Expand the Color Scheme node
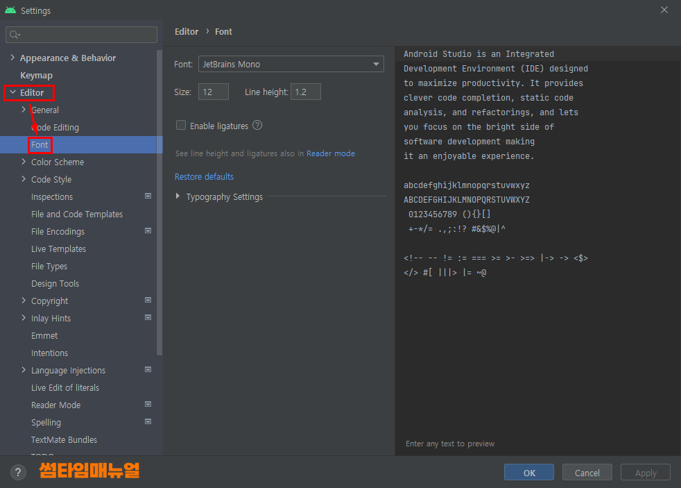 pyautogui.click(x=24, y=162)
